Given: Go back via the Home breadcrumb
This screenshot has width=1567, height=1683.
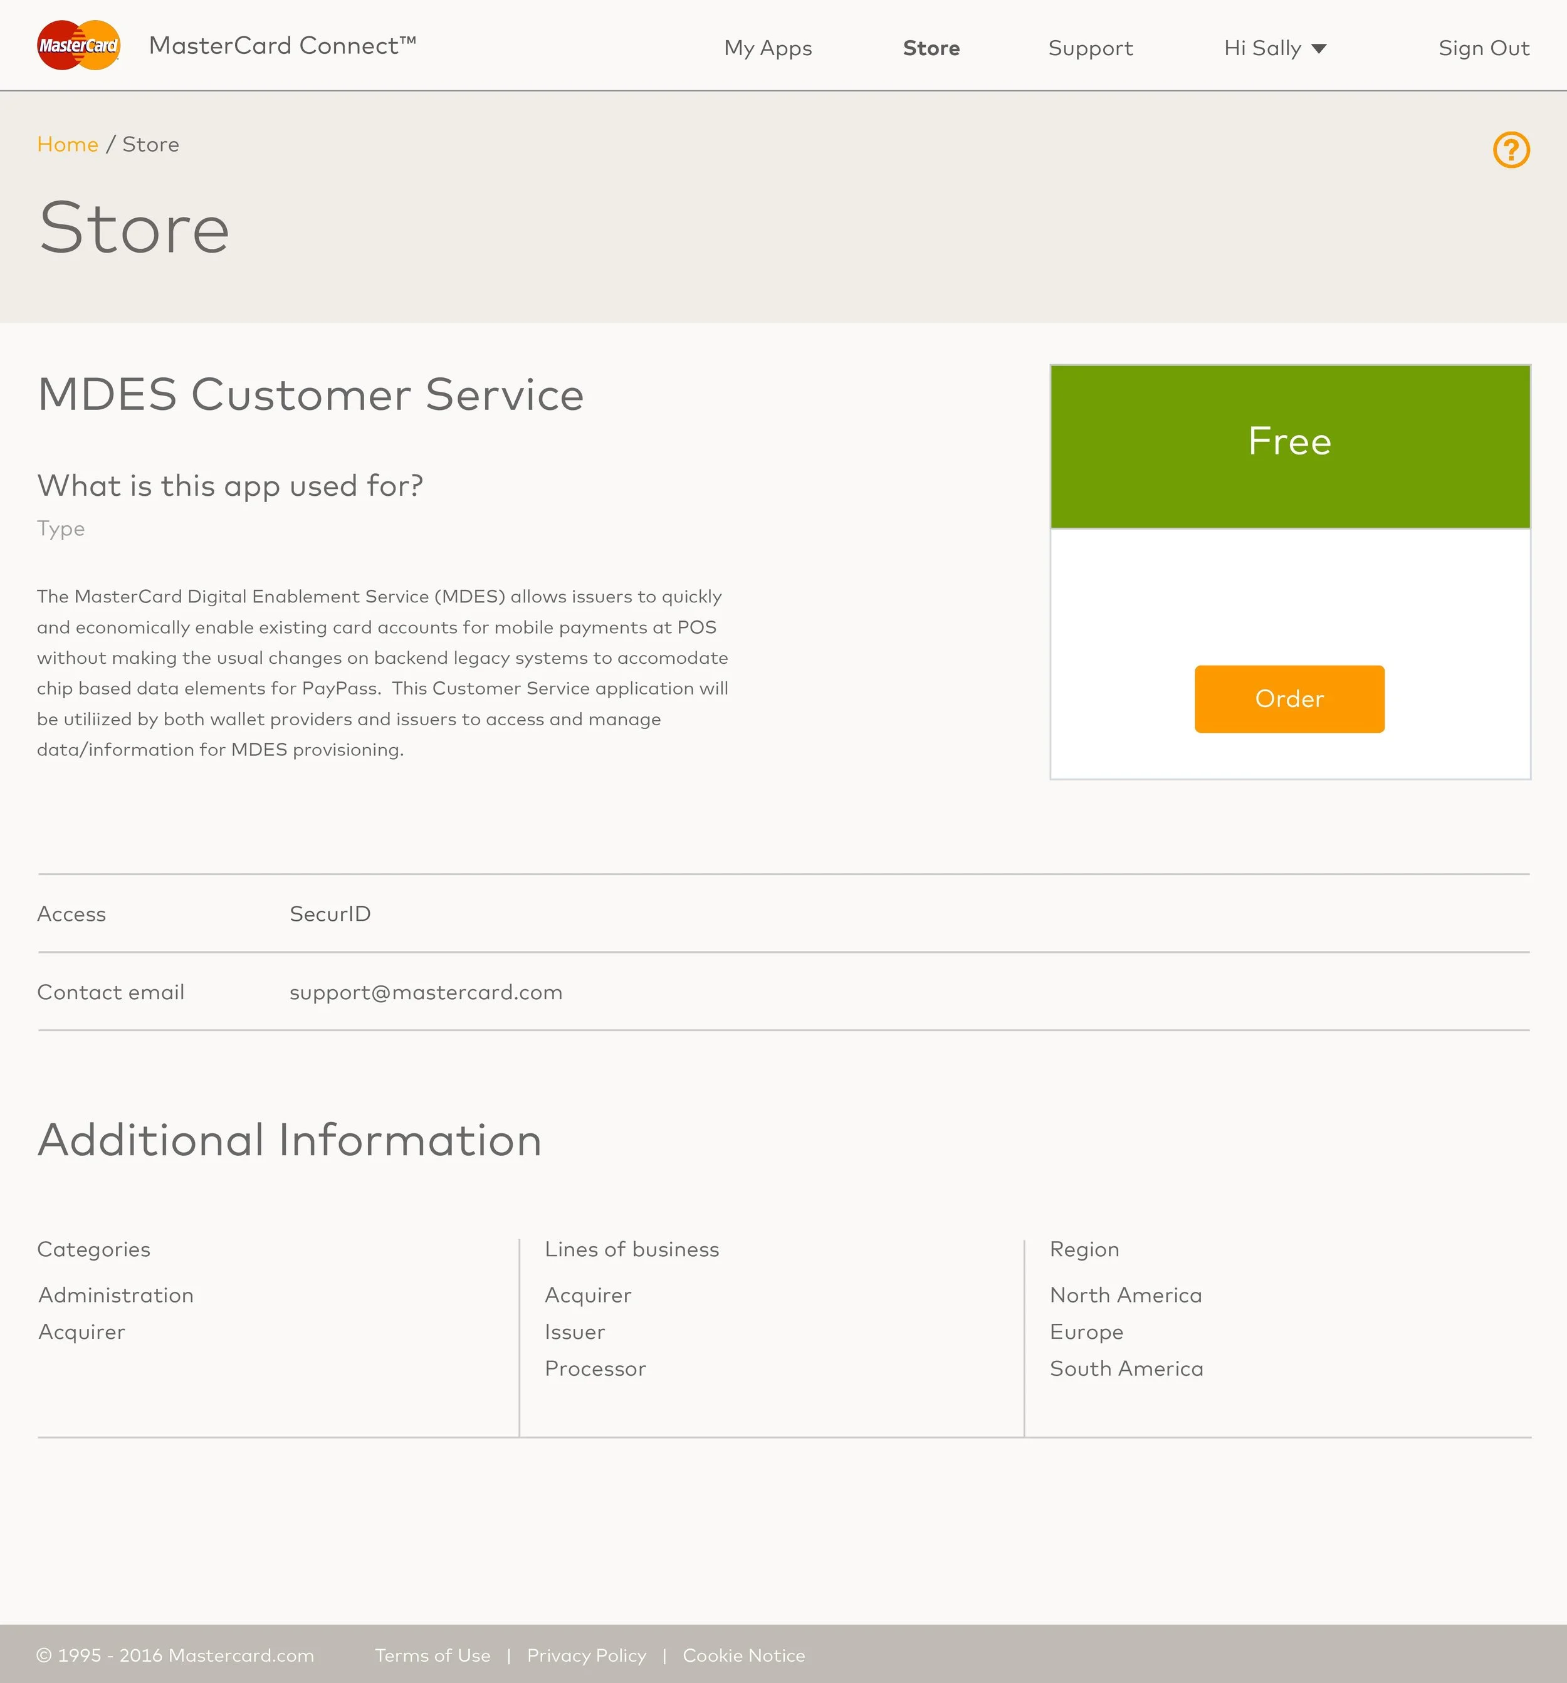Looking at the screenshot, I should coord(68,144).
